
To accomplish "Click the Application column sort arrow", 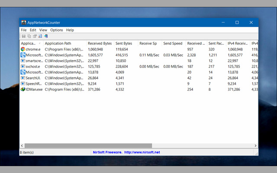I will coord(40,43).
